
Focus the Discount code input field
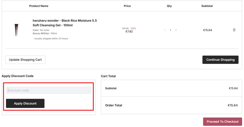pos(49,90)
